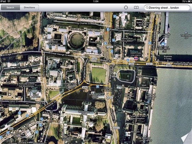The height and width of the screenshot is (144, 192).
Task: Tap the 'Victoria Embankment' label
Action: point(154,38)
